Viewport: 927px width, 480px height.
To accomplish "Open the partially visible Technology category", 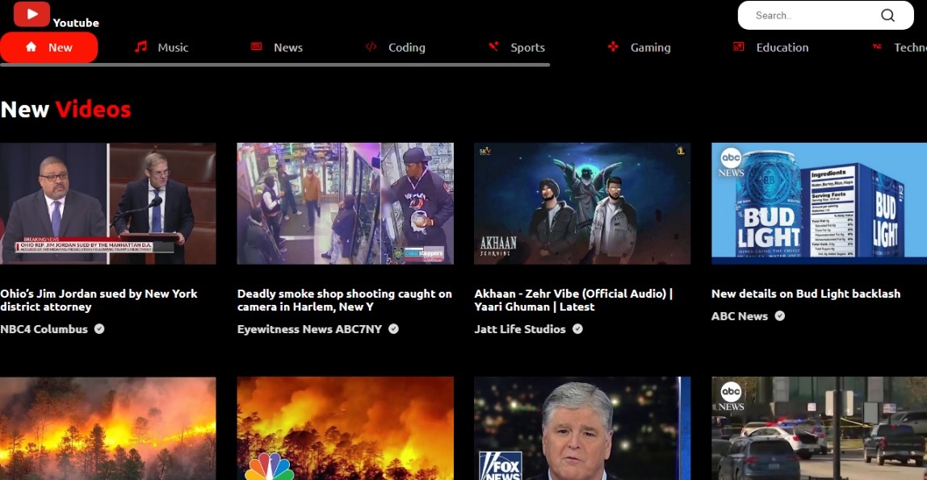I will 899,48.
